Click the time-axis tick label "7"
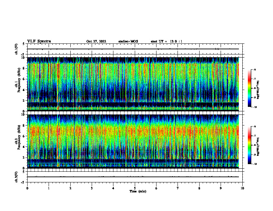Image resolution: width=273 pixels, height=211 pixels. click(x=178, y=188)
